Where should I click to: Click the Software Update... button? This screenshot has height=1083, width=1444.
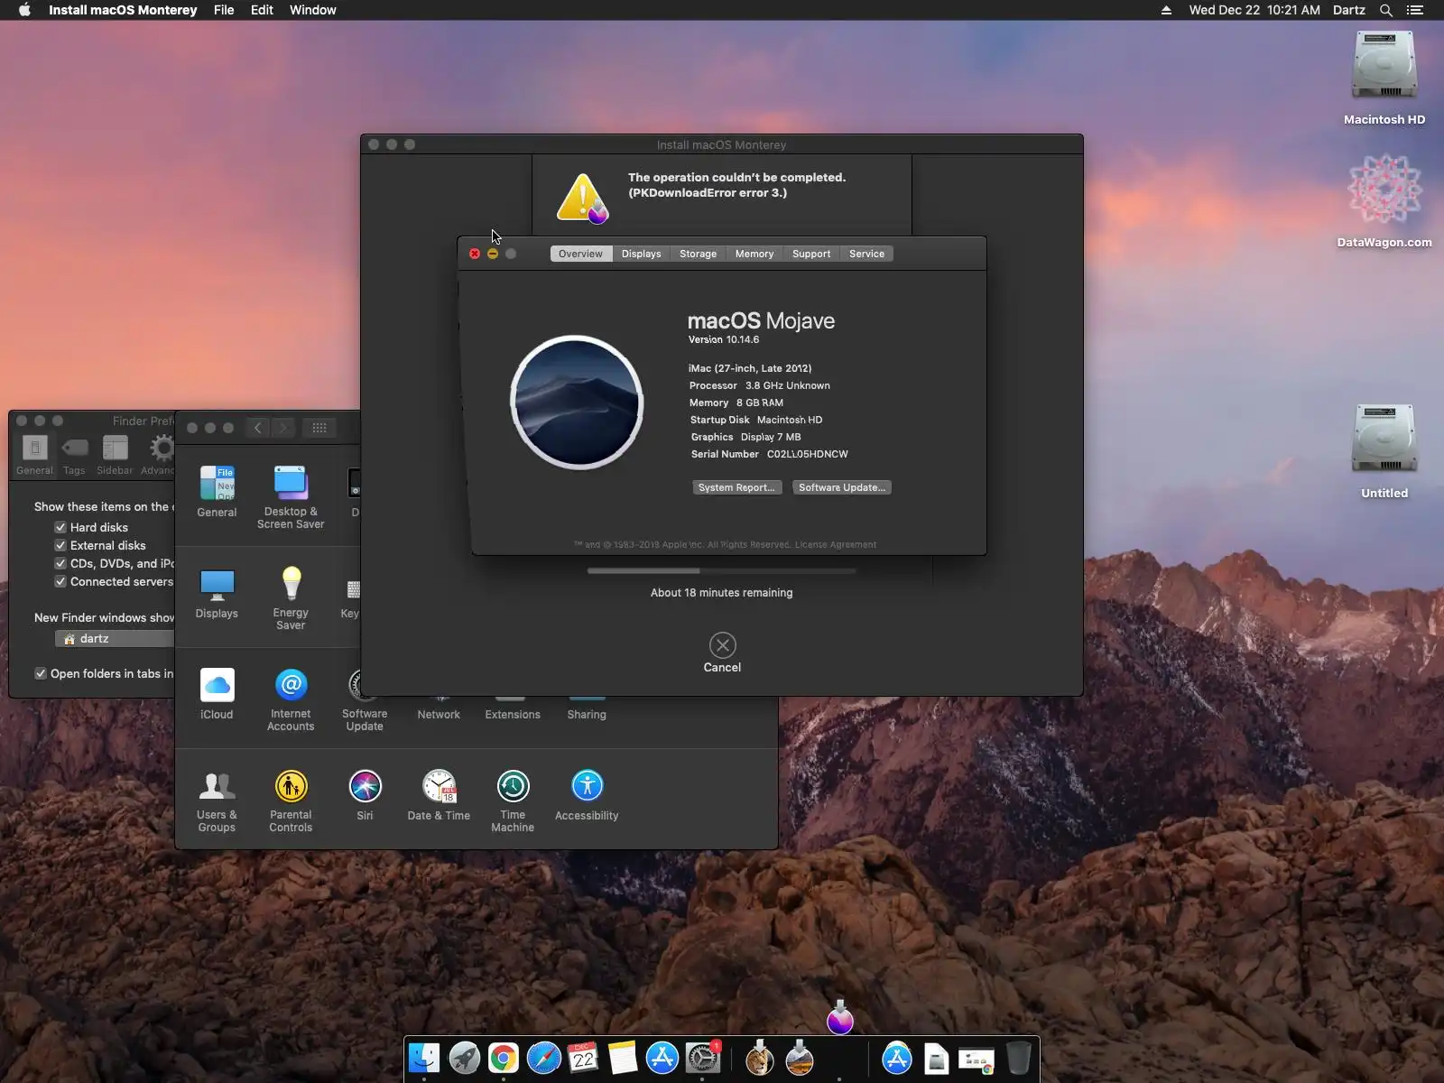(x=842, y=487)
